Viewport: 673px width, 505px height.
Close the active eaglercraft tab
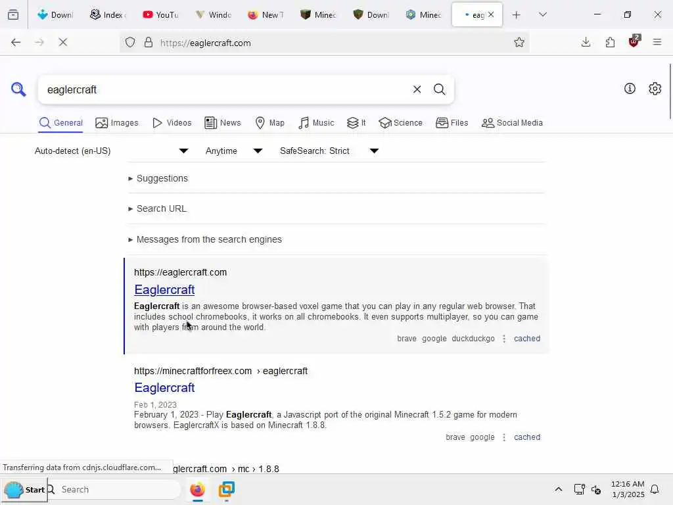tap(491, 14)
